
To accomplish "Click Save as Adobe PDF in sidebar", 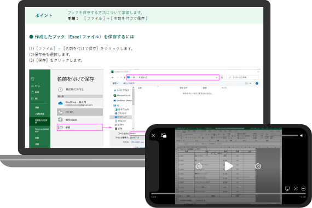I will [x=42, y=130].
